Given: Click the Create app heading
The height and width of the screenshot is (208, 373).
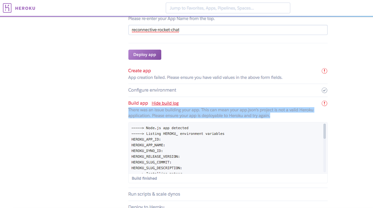Looking at the screenshot, I should [139, 71].
